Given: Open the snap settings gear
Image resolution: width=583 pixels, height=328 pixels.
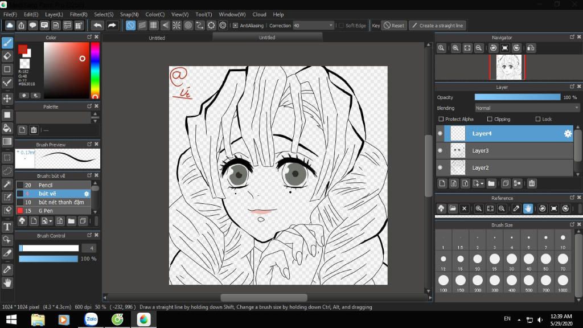Looking at the screenshot, I should click(223, 25).
